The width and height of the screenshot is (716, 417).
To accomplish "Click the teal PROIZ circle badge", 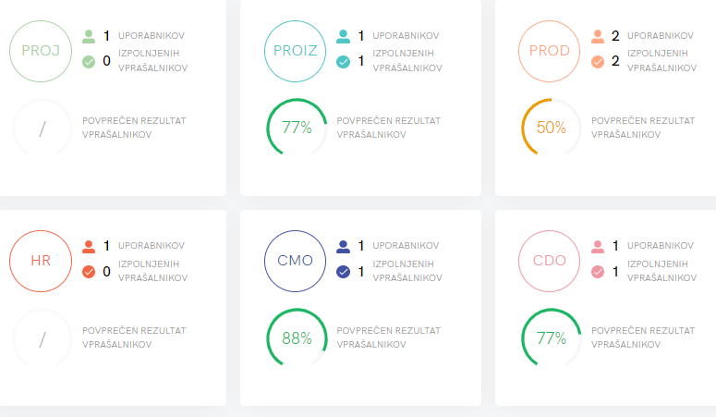I will [296, 51].
